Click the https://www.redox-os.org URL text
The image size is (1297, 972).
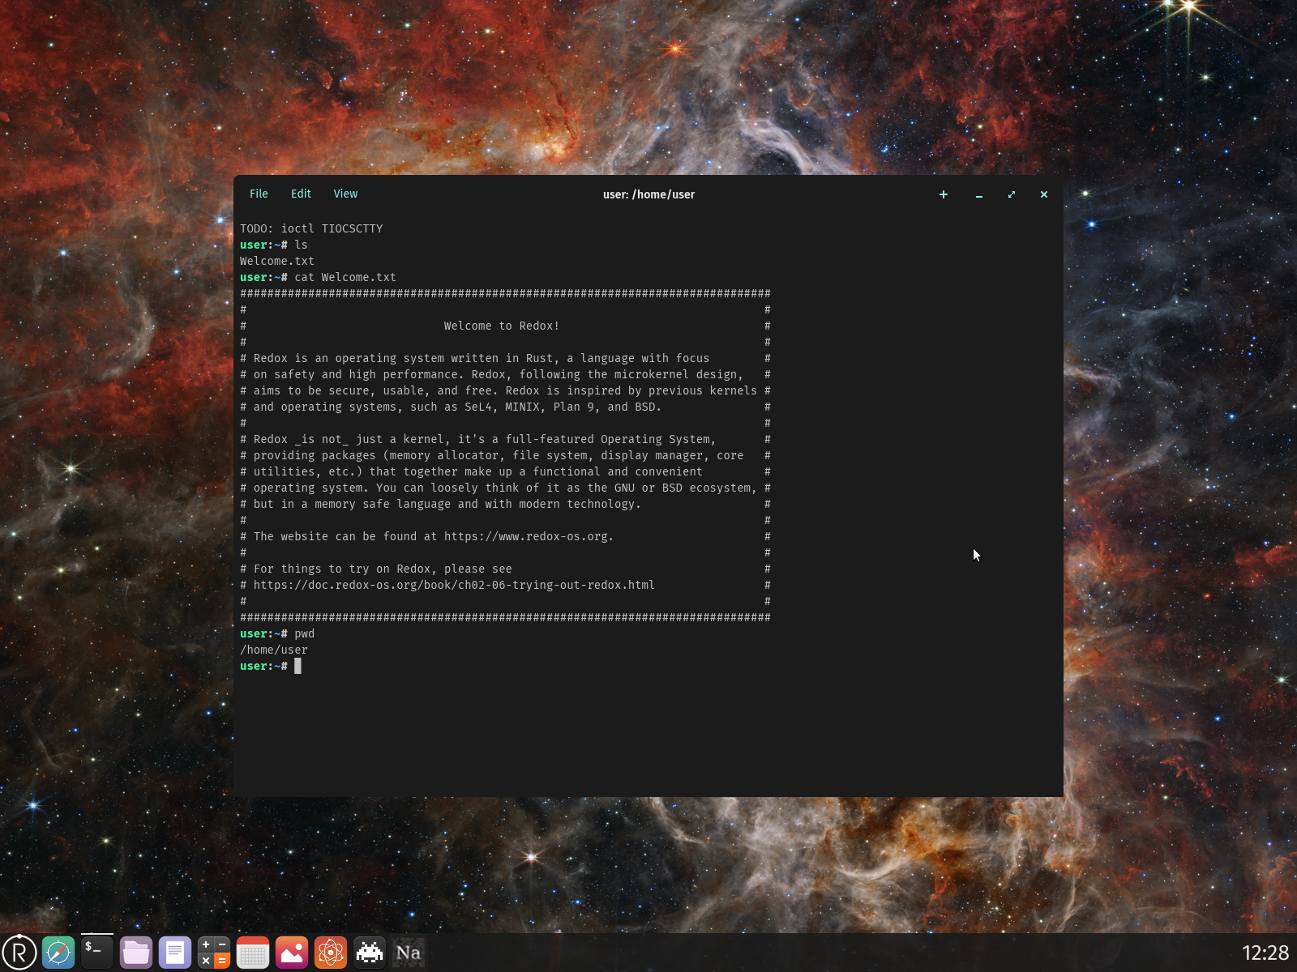click(x=529, y=536)
